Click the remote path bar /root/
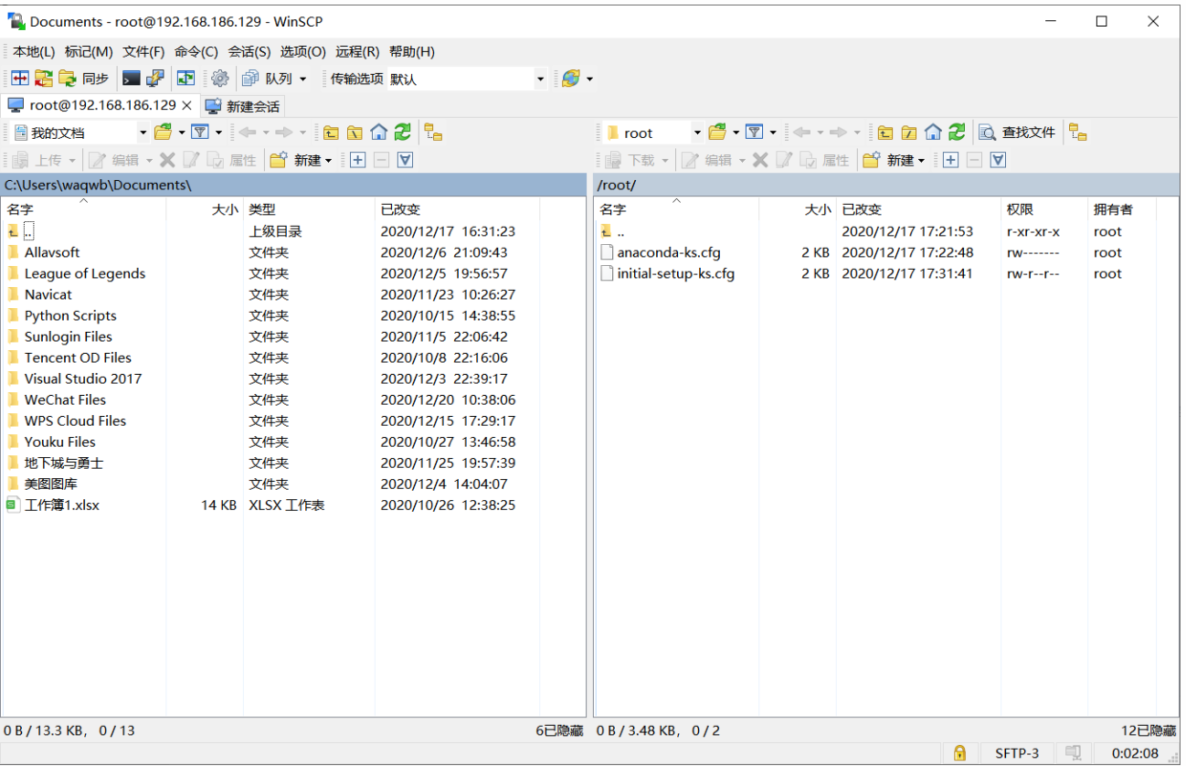This screenshot has width=1186, height=766. [x=886, y=185]
